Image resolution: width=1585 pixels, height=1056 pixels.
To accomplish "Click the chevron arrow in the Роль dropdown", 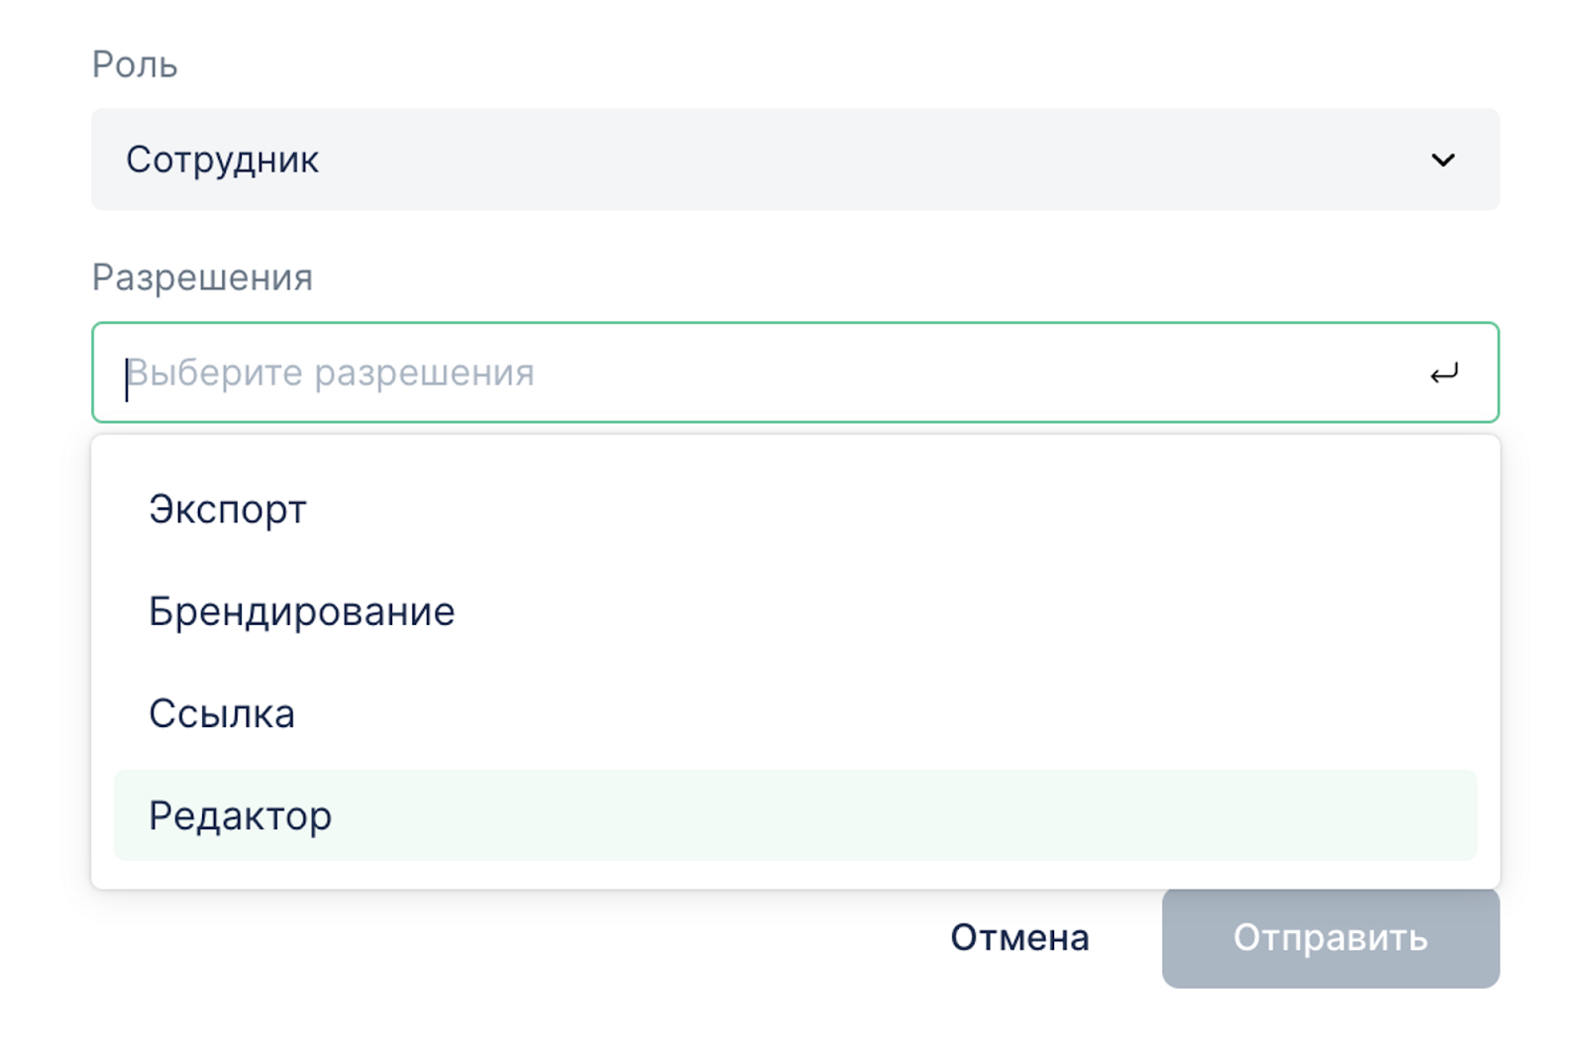I will point(1442,159).
